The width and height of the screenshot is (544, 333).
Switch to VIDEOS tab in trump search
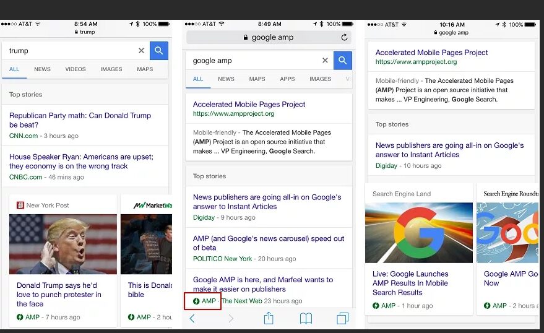tap(76, 69)
